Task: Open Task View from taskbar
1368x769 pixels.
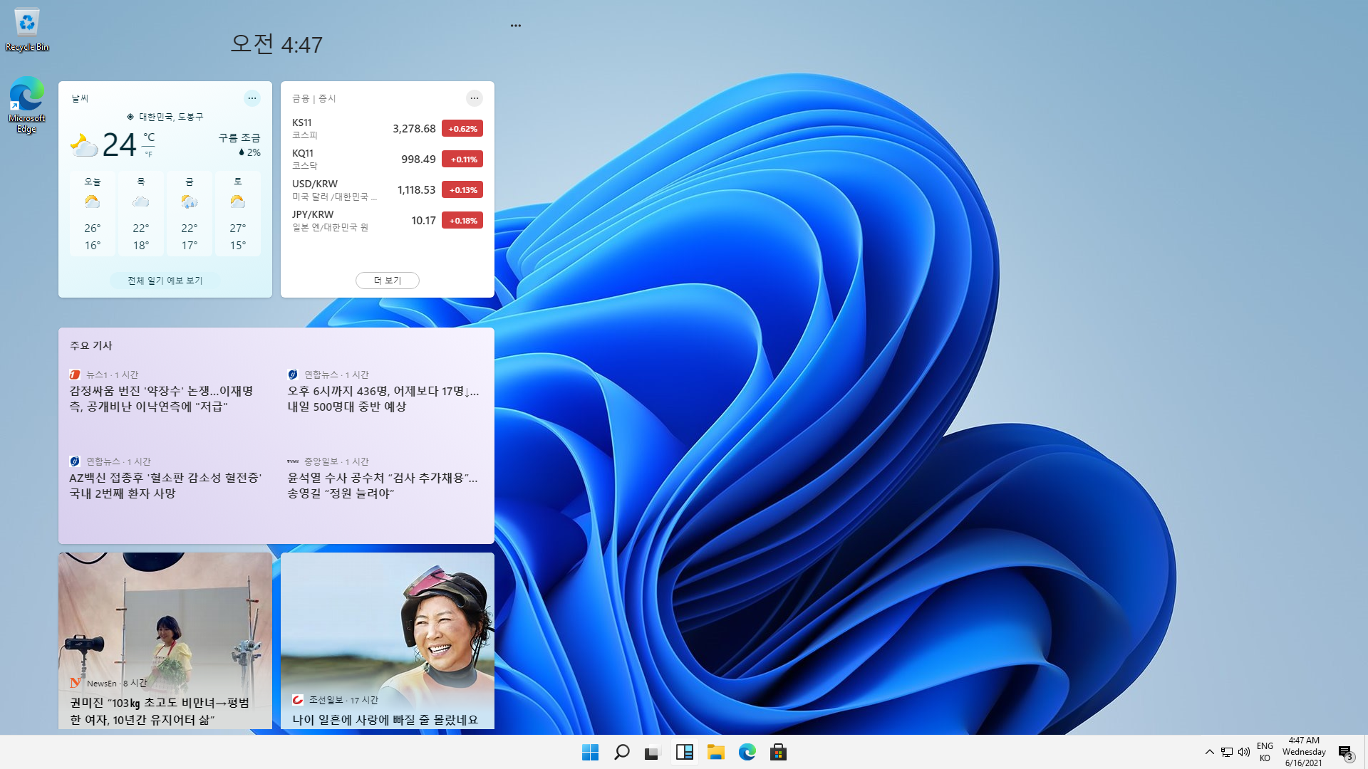Action: point(653,752)
